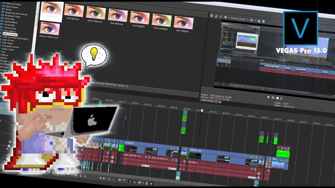Open FX on the iam happy audio clip
The image size is (335, 188).
point(252,169)
